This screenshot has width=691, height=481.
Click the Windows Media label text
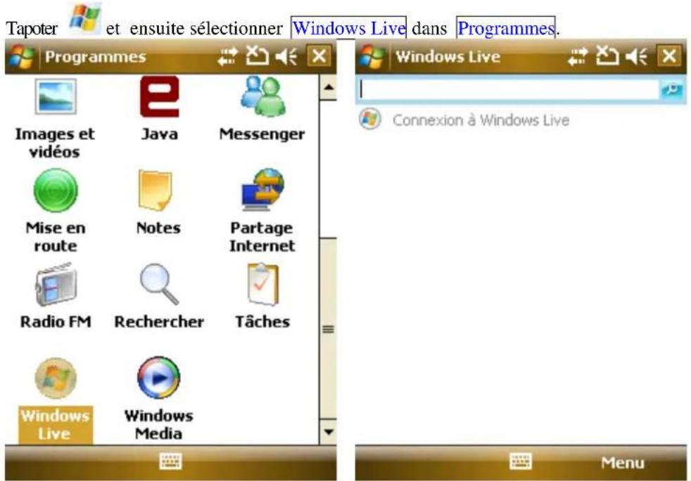coord(158,425)
